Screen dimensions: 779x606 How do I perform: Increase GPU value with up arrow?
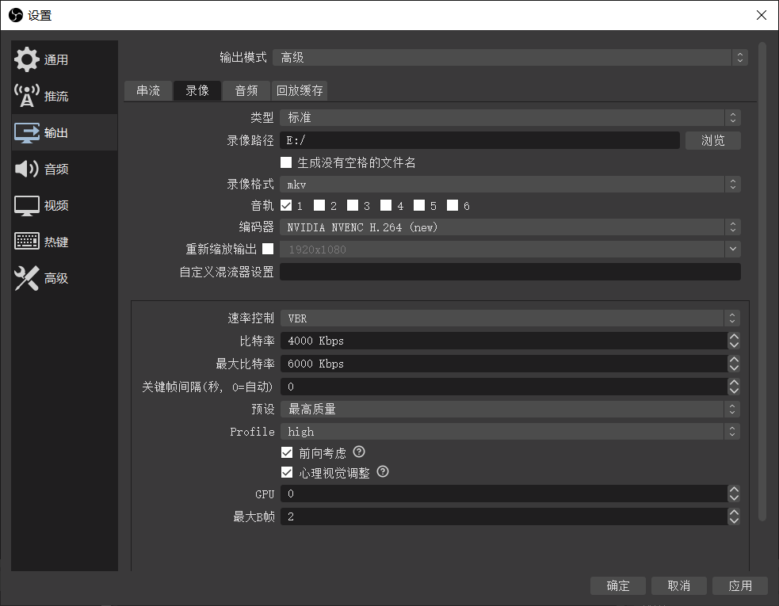734,490
